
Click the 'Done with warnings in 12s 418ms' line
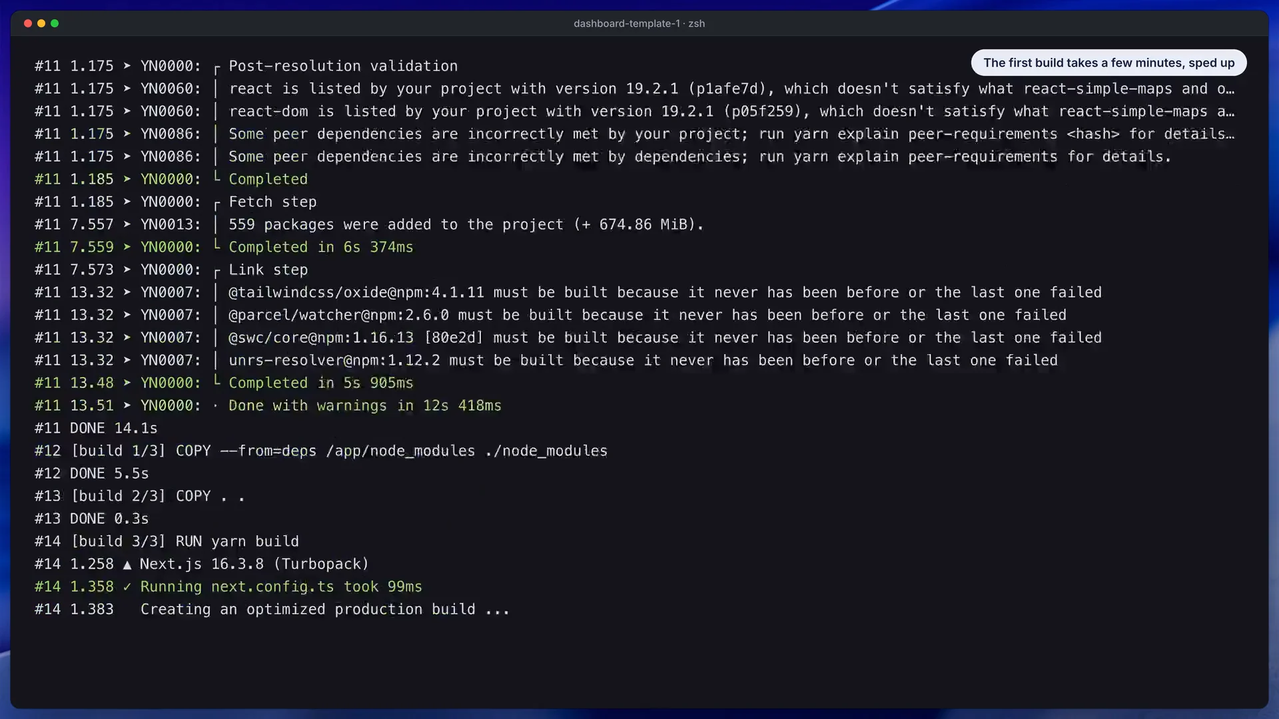tap(268, 405)
